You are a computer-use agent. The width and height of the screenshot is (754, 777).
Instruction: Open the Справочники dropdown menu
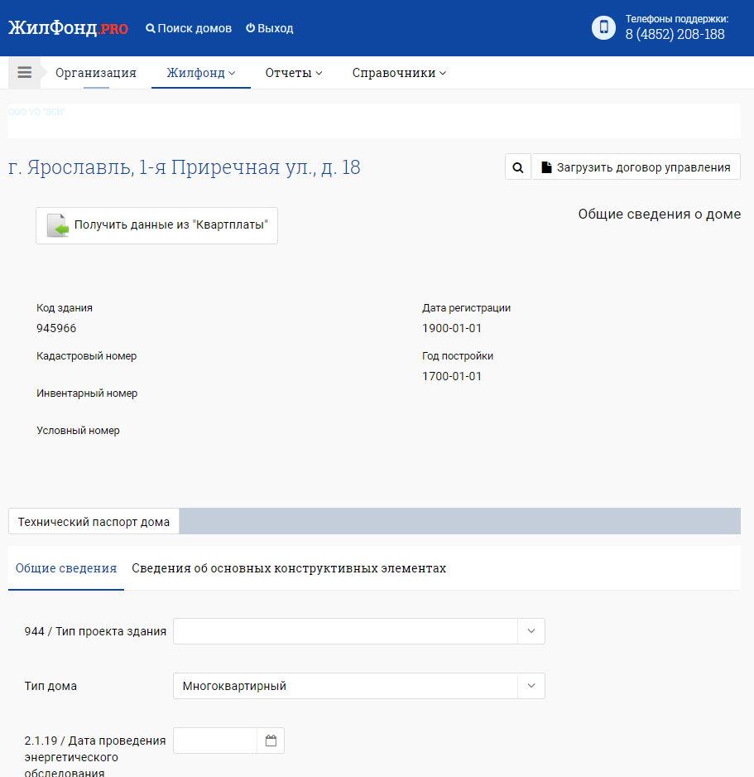tap(399, 73)
